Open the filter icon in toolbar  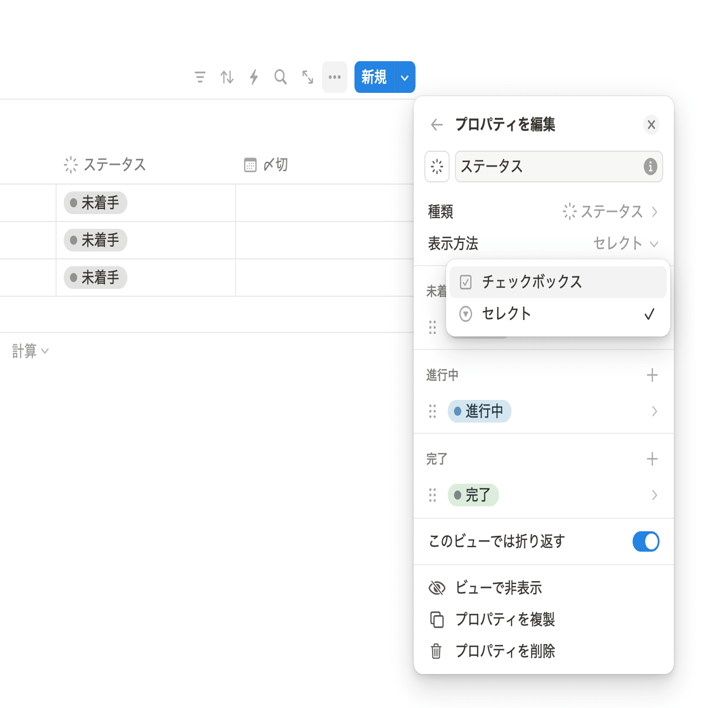click(x=200, y=77)
